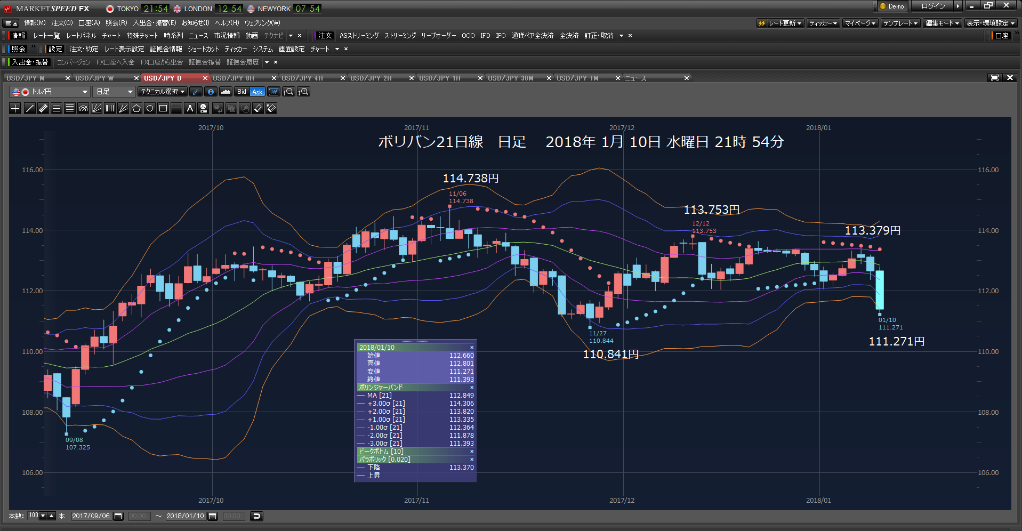The image size is (1022, 531).
Task: Click the blue pencil drawing-mode icon
Action: pyautogui.click(x=196, y=92)
